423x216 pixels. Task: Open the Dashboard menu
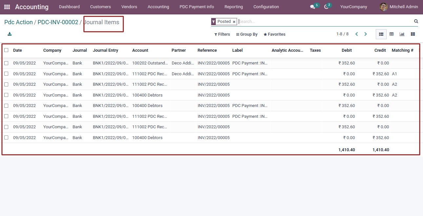click(69, 7)
